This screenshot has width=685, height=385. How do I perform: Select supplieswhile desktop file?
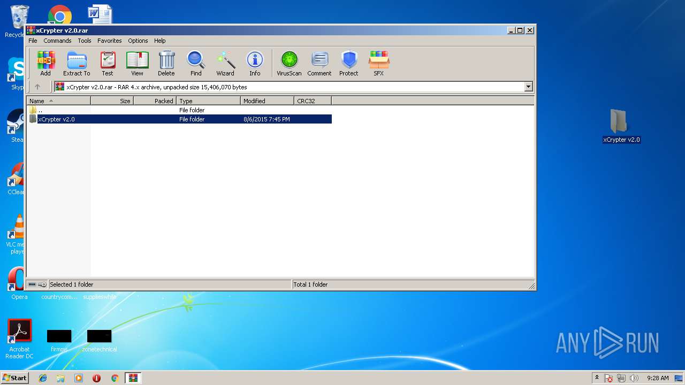coord(100,297)
